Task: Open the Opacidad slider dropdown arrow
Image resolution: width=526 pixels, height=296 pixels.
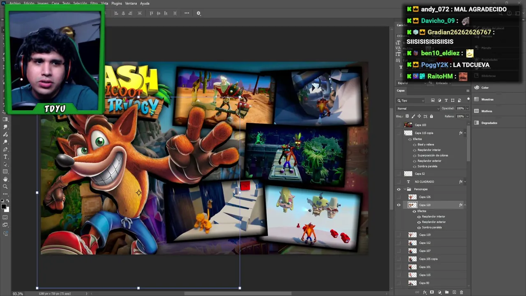Action: (x=467, y=109)
